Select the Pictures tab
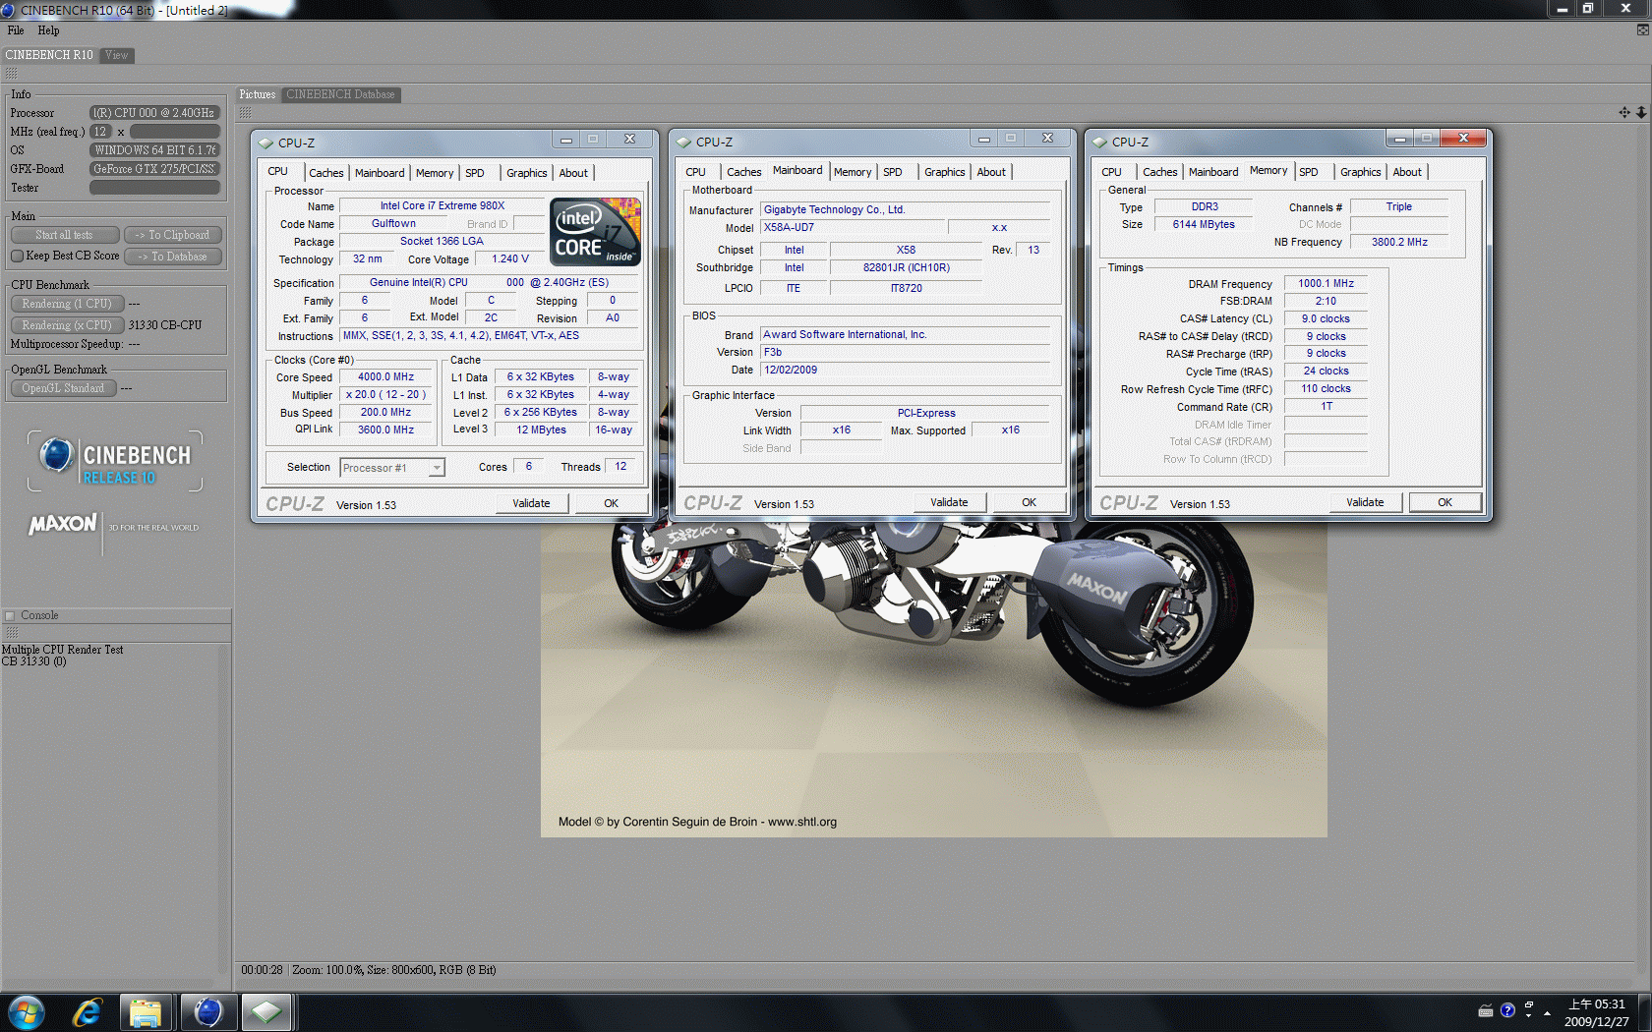This screenshot has height=1032, width=1652. pos(258,94)
